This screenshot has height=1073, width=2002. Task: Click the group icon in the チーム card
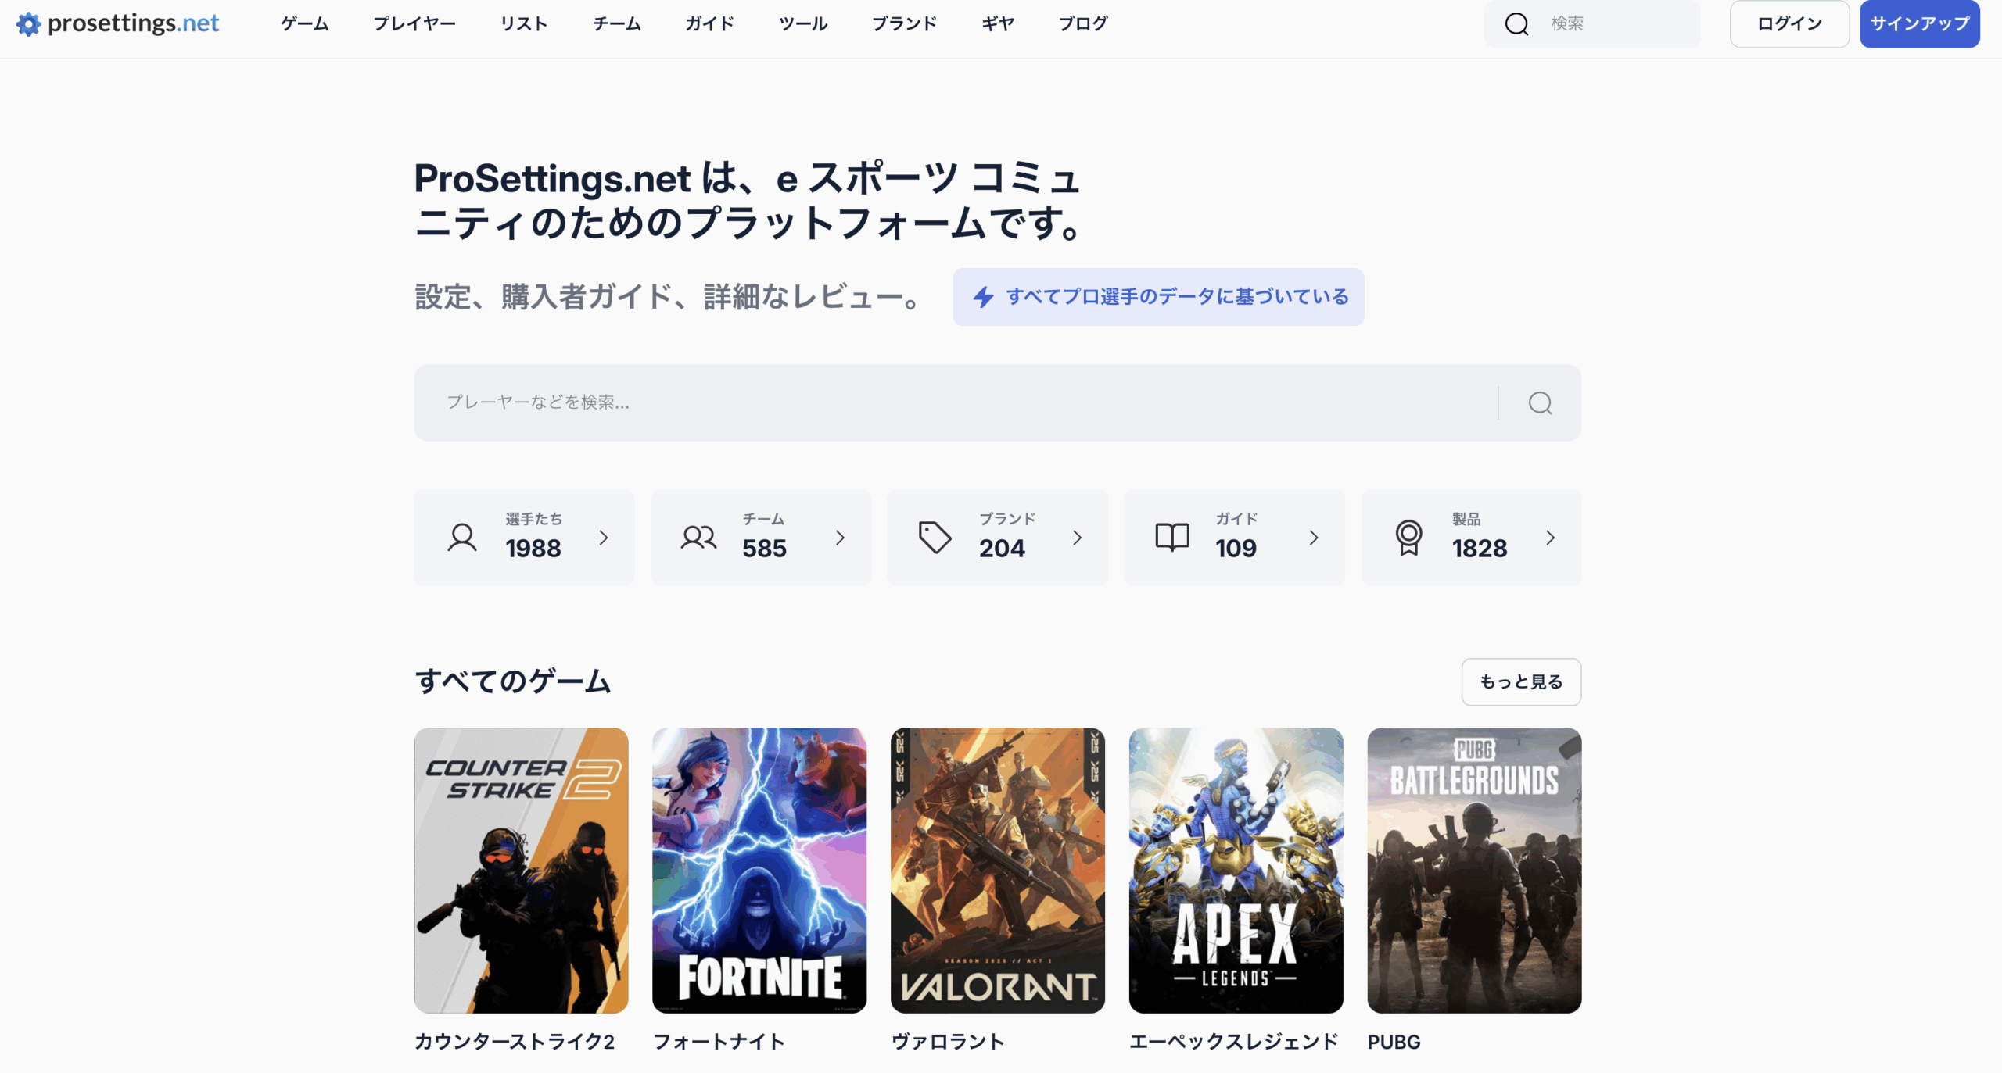tap(698, 538)
